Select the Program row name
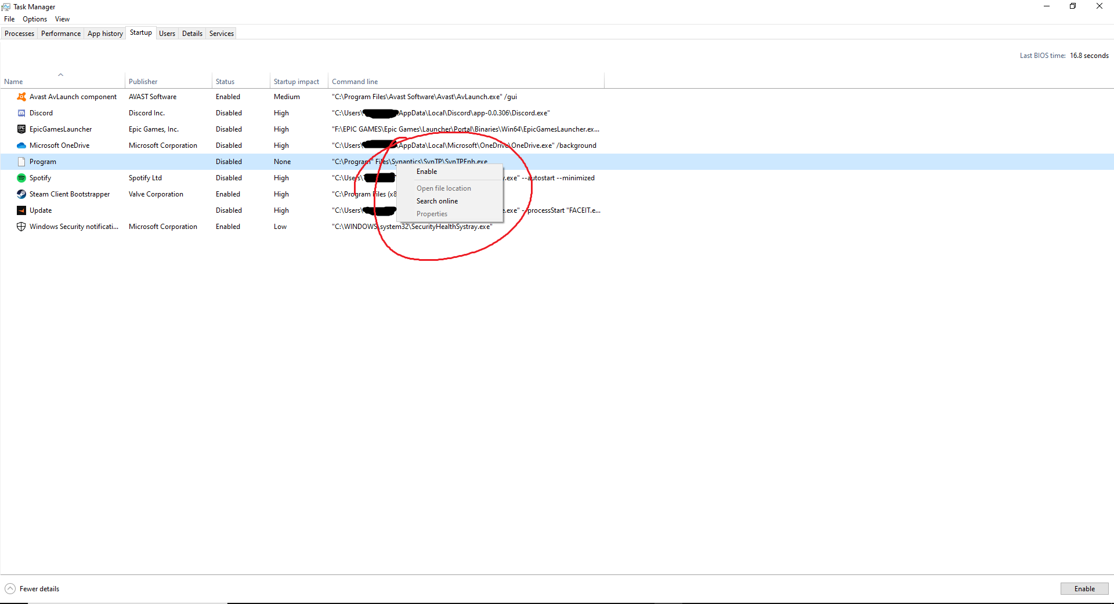This screenshot has width=1114, height=604. 43,162
